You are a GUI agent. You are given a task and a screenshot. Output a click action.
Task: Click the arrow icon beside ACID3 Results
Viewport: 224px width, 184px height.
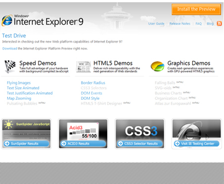64,144
